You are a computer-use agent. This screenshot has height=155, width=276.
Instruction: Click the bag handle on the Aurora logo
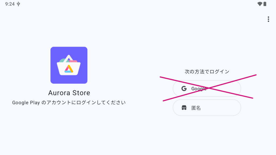69,58
